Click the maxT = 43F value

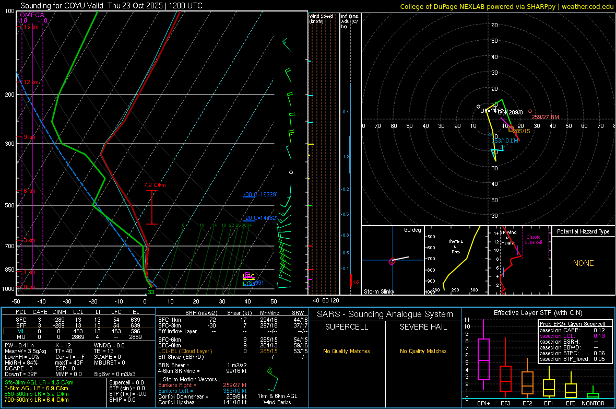click(69, 363)
